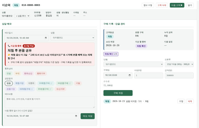The image size is (199, 128).
Task: Click 본품 구매 value 0회
Action: 137,36
